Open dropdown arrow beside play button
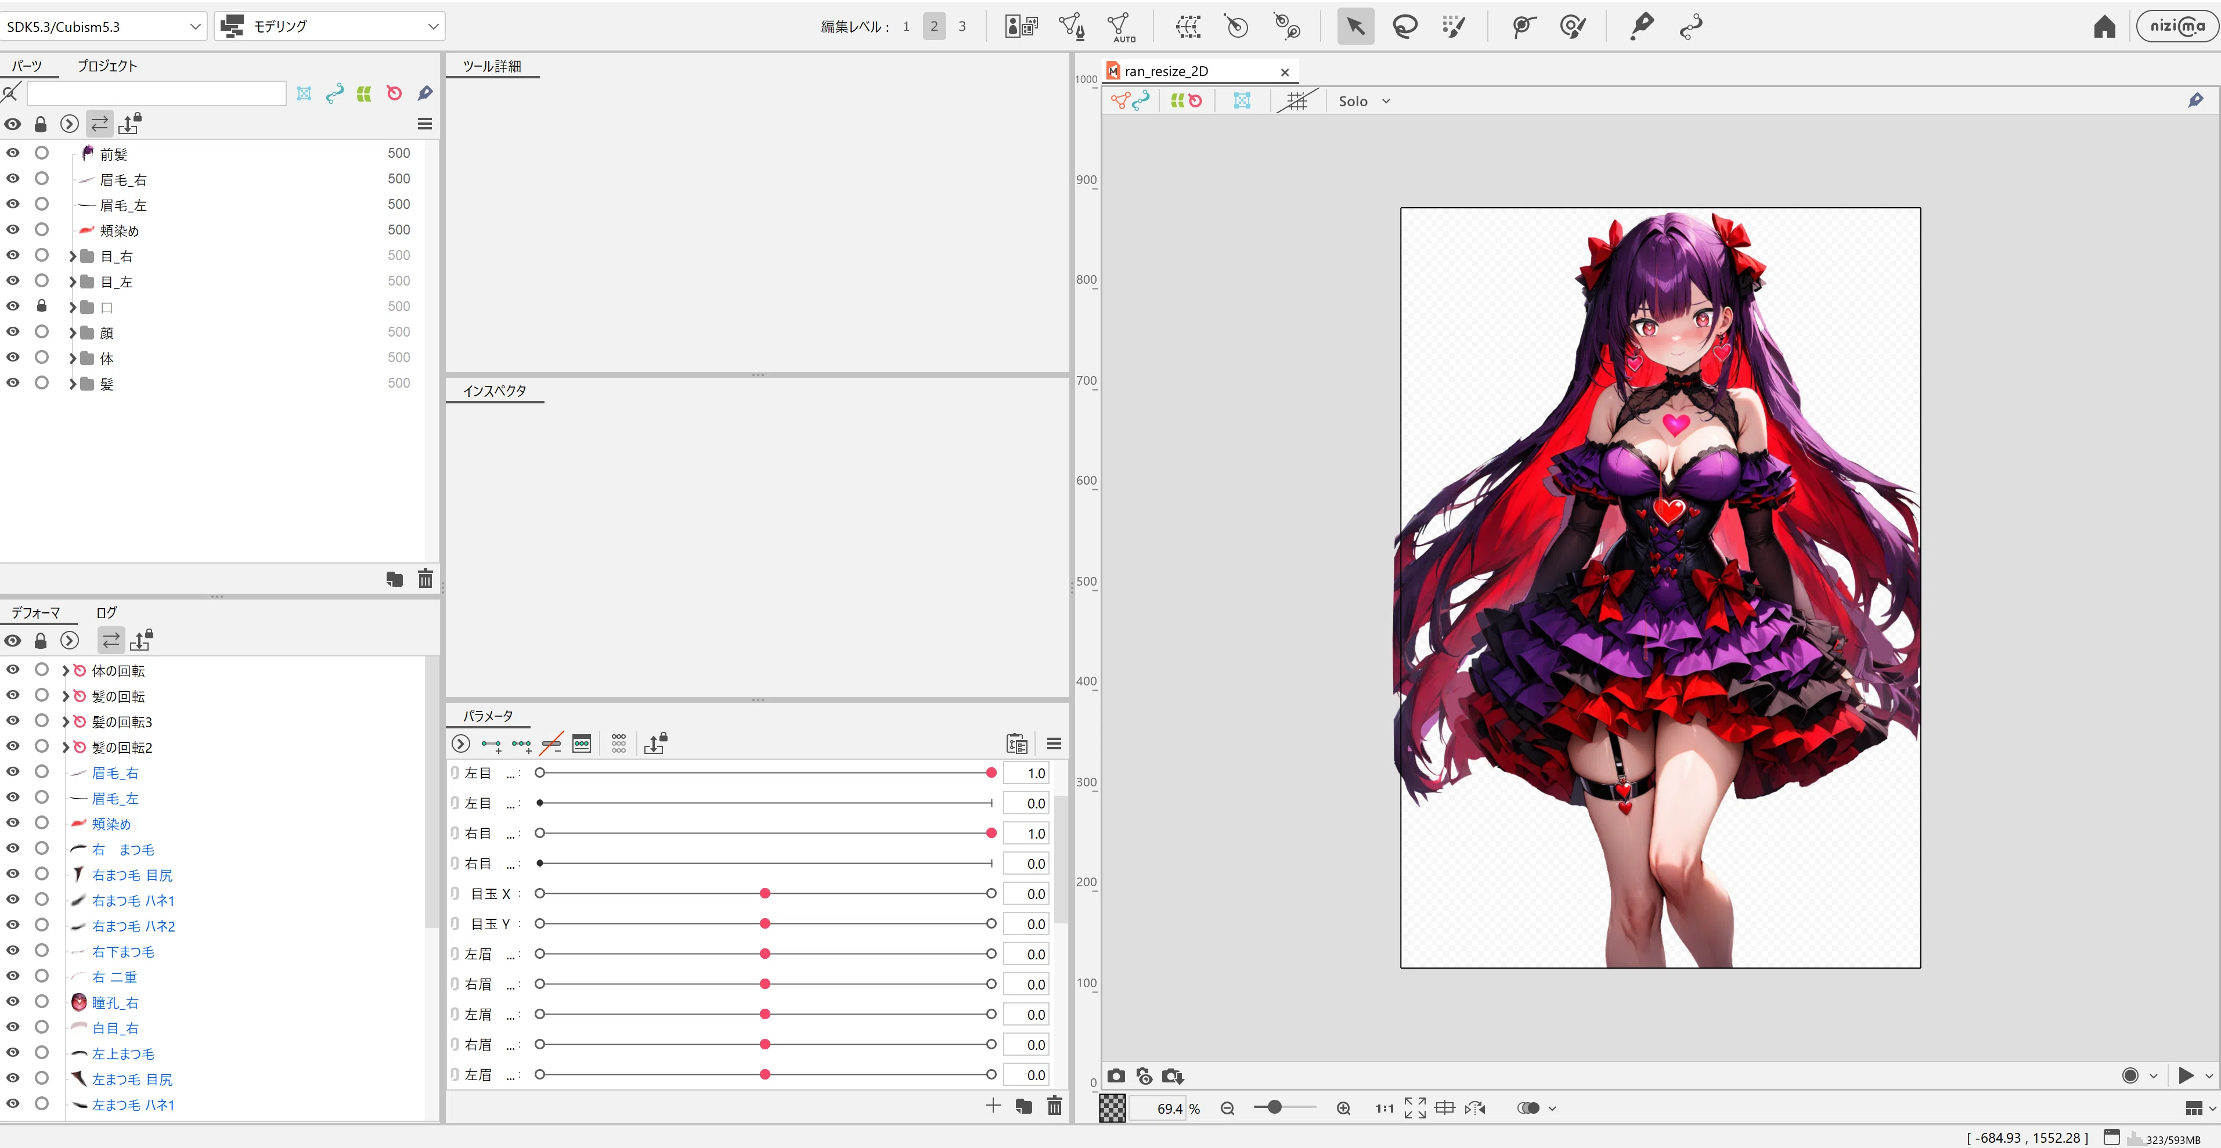This screenshot has width=2221, height=1148. click(2209, 1075)
